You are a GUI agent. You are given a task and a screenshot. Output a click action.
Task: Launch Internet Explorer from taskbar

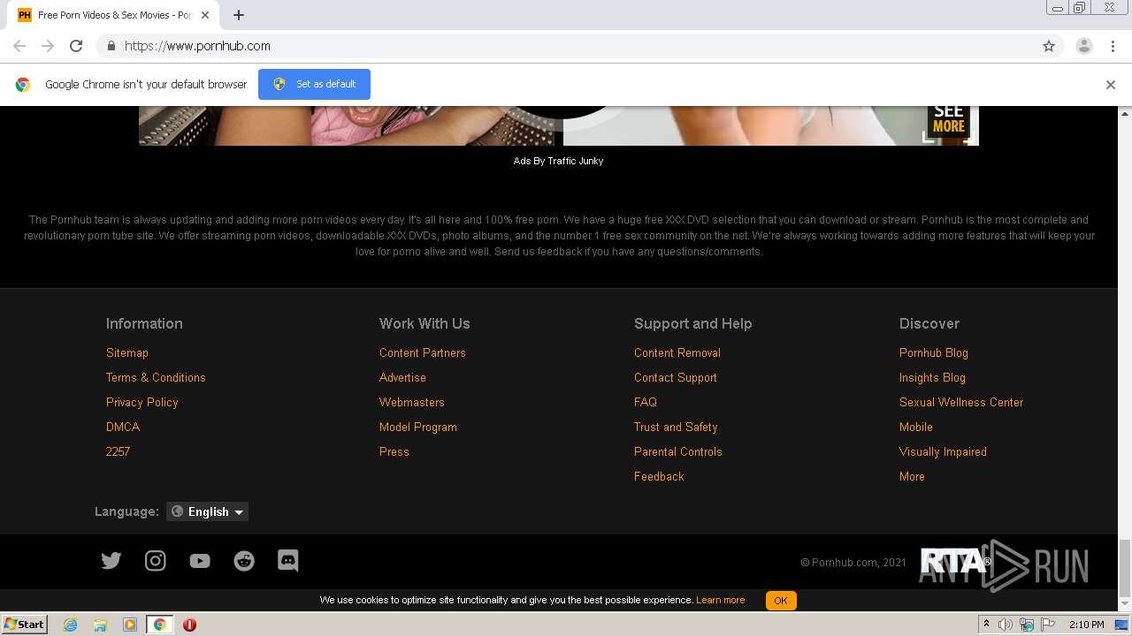pos(71,625)
